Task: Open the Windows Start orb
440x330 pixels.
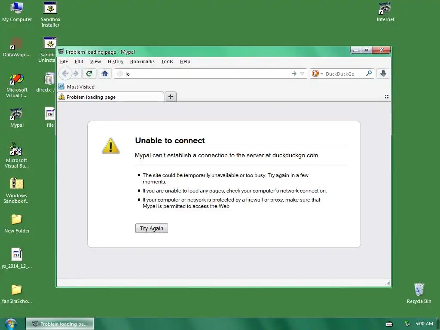Action: pyautogui.click(x=11, y=324)
